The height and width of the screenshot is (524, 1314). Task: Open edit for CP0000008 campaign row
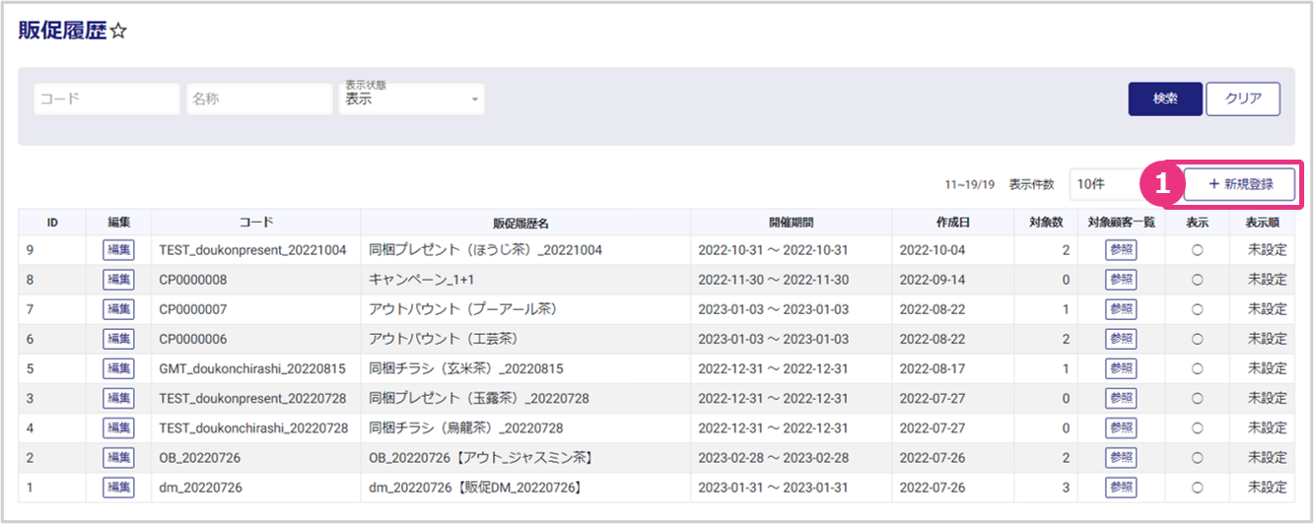[x=118, y=280]
